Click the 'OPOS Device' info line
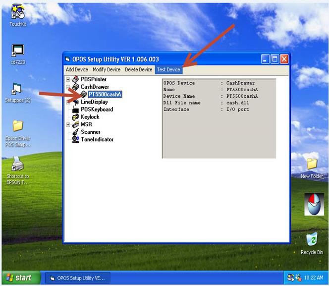The image size is (329, 286). tap(209, 83)
